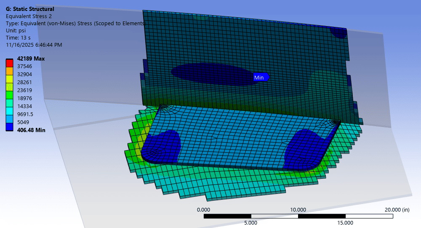Click the 11/16/2025 timestamp text

[34, 45]
